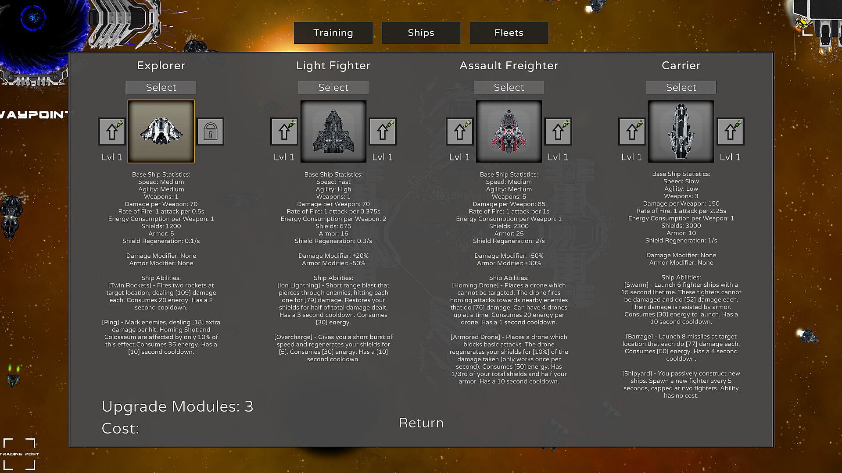
Task: Click the Twin Rockets ability description
Action: click(x=161, y=296)
